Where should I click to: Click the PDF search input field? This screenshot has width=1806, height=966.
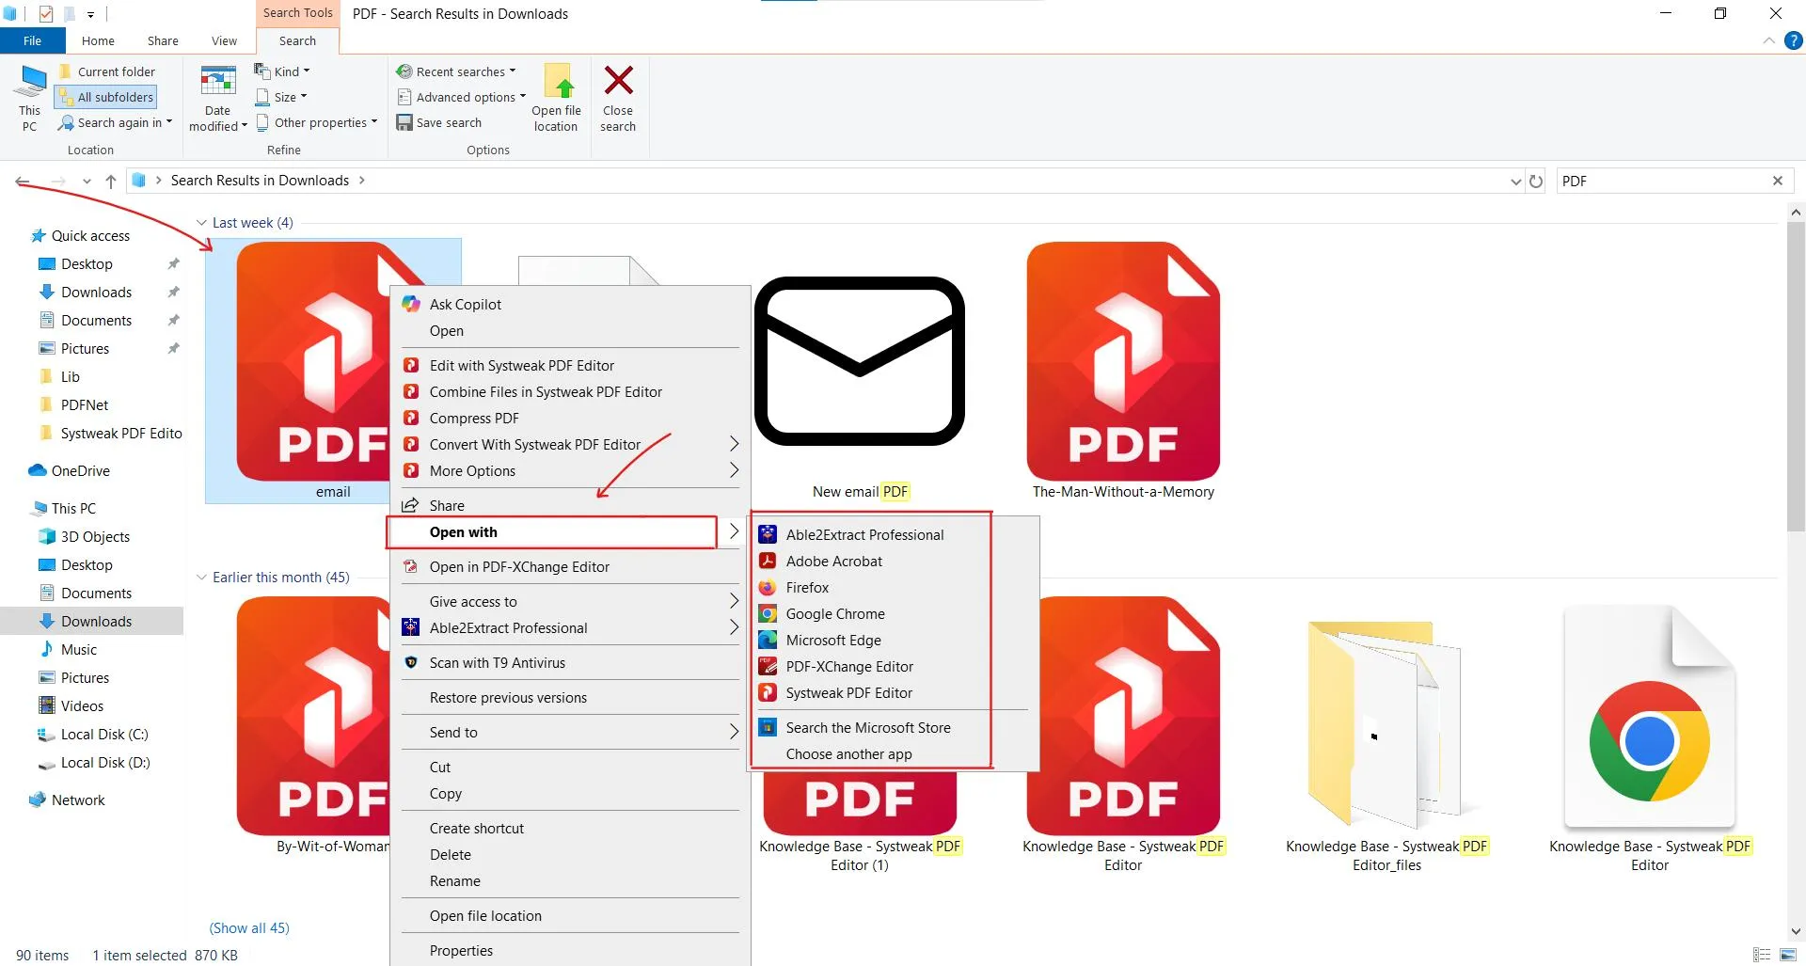click(1660, 182)
